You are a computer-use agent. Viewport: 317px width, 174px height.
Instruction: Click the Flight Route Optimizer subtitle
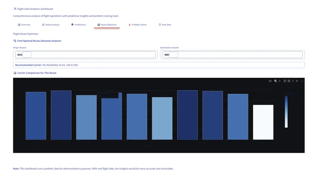(x=26, y=34)
